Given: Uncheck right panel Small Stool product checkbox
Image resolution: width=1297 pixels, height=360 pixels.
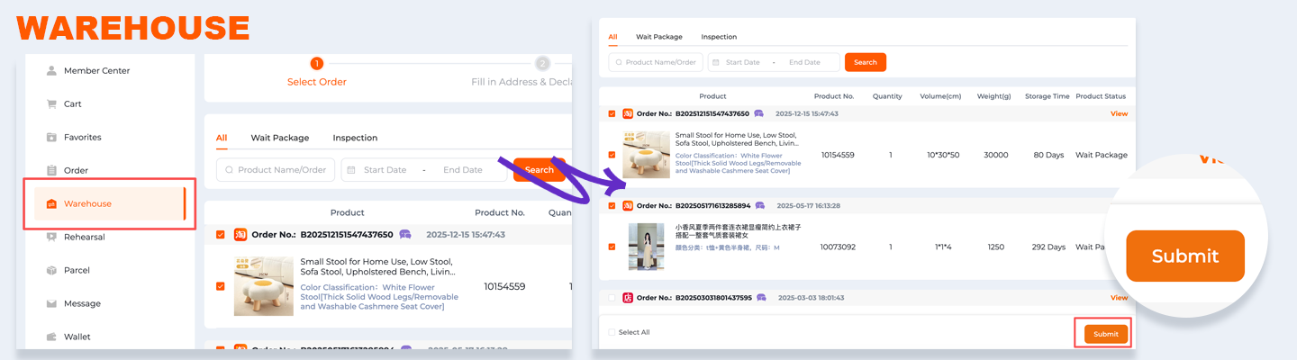Looking at the screenshot, I should tap(612, 155).
